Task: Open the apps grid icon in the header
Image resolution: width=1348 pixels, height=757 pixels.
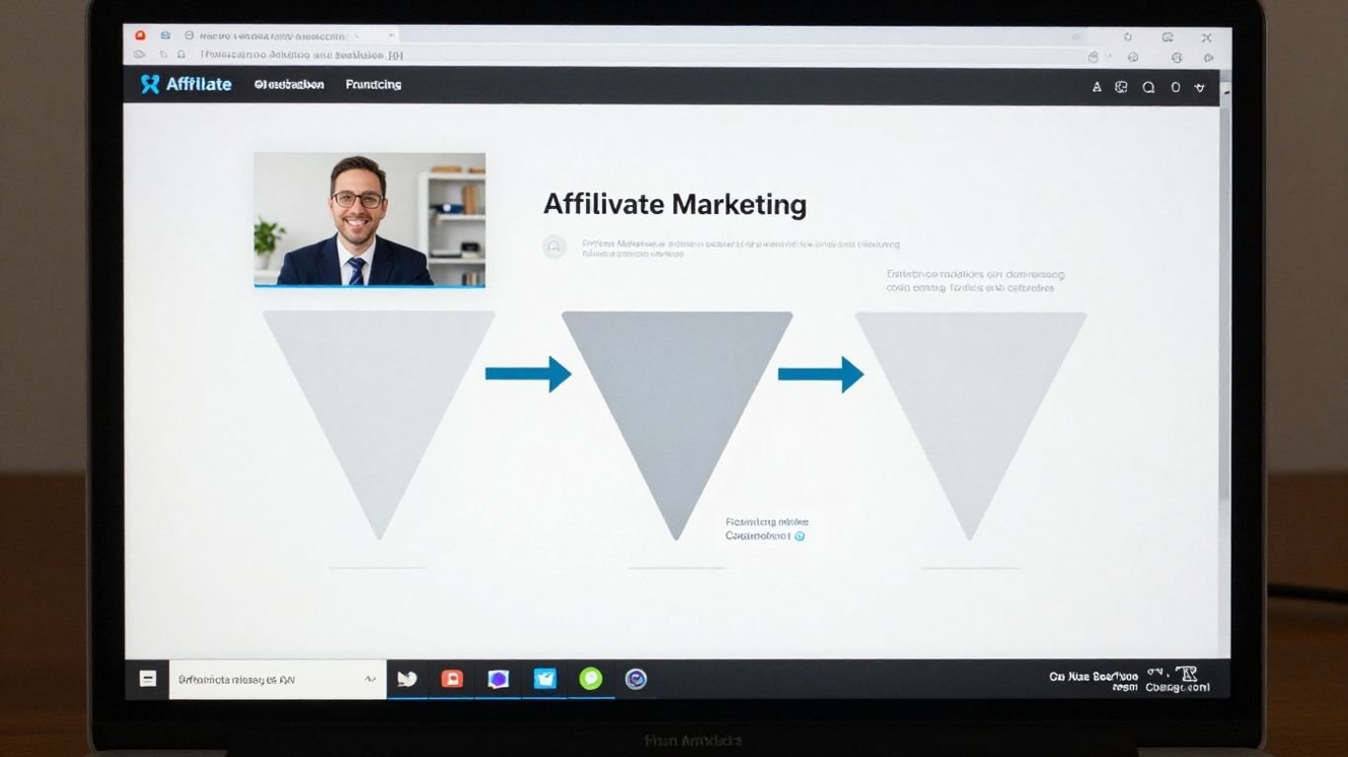Action: [x=1121, y=87]
